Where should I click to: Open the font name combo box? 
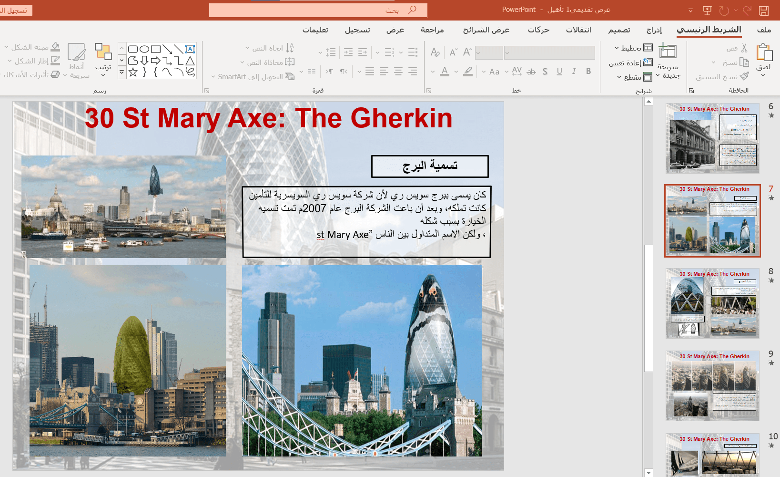549,52
